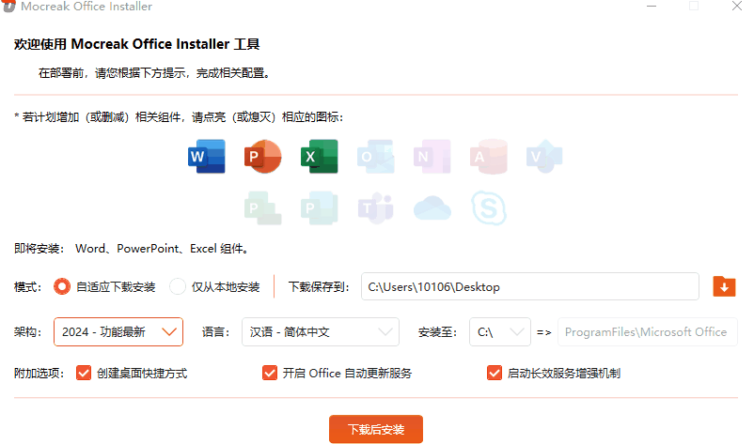
Task: Uncheck 启动长效服务增强机制 checkbox
Action: 495,373
